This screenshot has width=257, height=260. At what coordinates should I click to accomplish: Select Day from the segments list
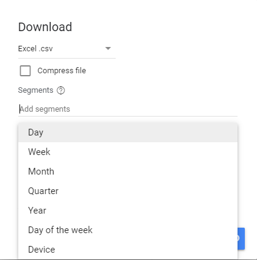pyautogui.click(x=128, y=132)
